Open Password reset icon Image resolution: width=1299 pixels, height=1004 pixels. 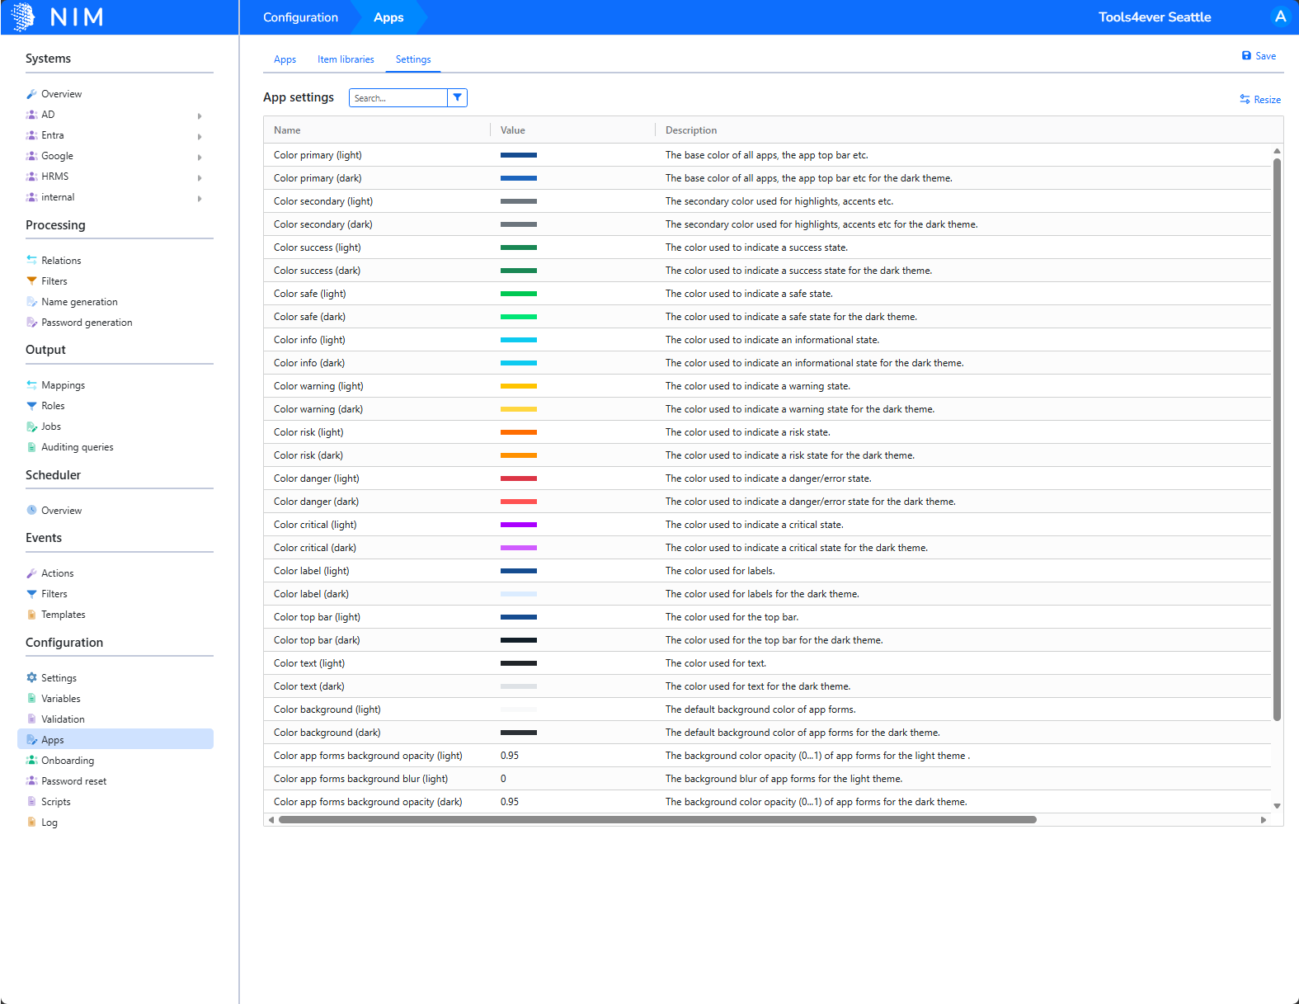tap(31, 780)
